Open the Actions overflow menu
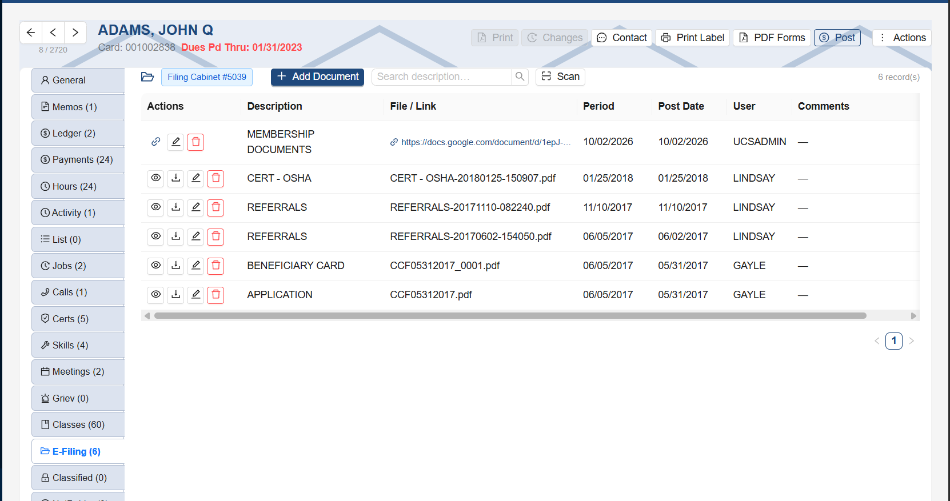This screenshot has height=501, width=950. coord(902,38)
